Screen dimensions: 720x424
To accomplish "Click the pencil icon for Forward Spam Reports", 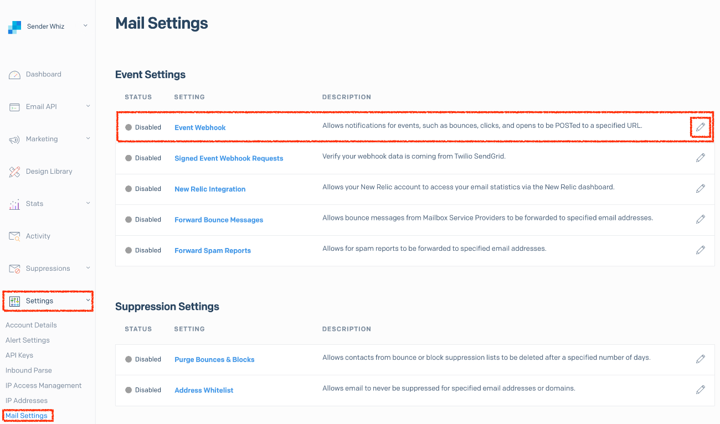I will point(701,250).
